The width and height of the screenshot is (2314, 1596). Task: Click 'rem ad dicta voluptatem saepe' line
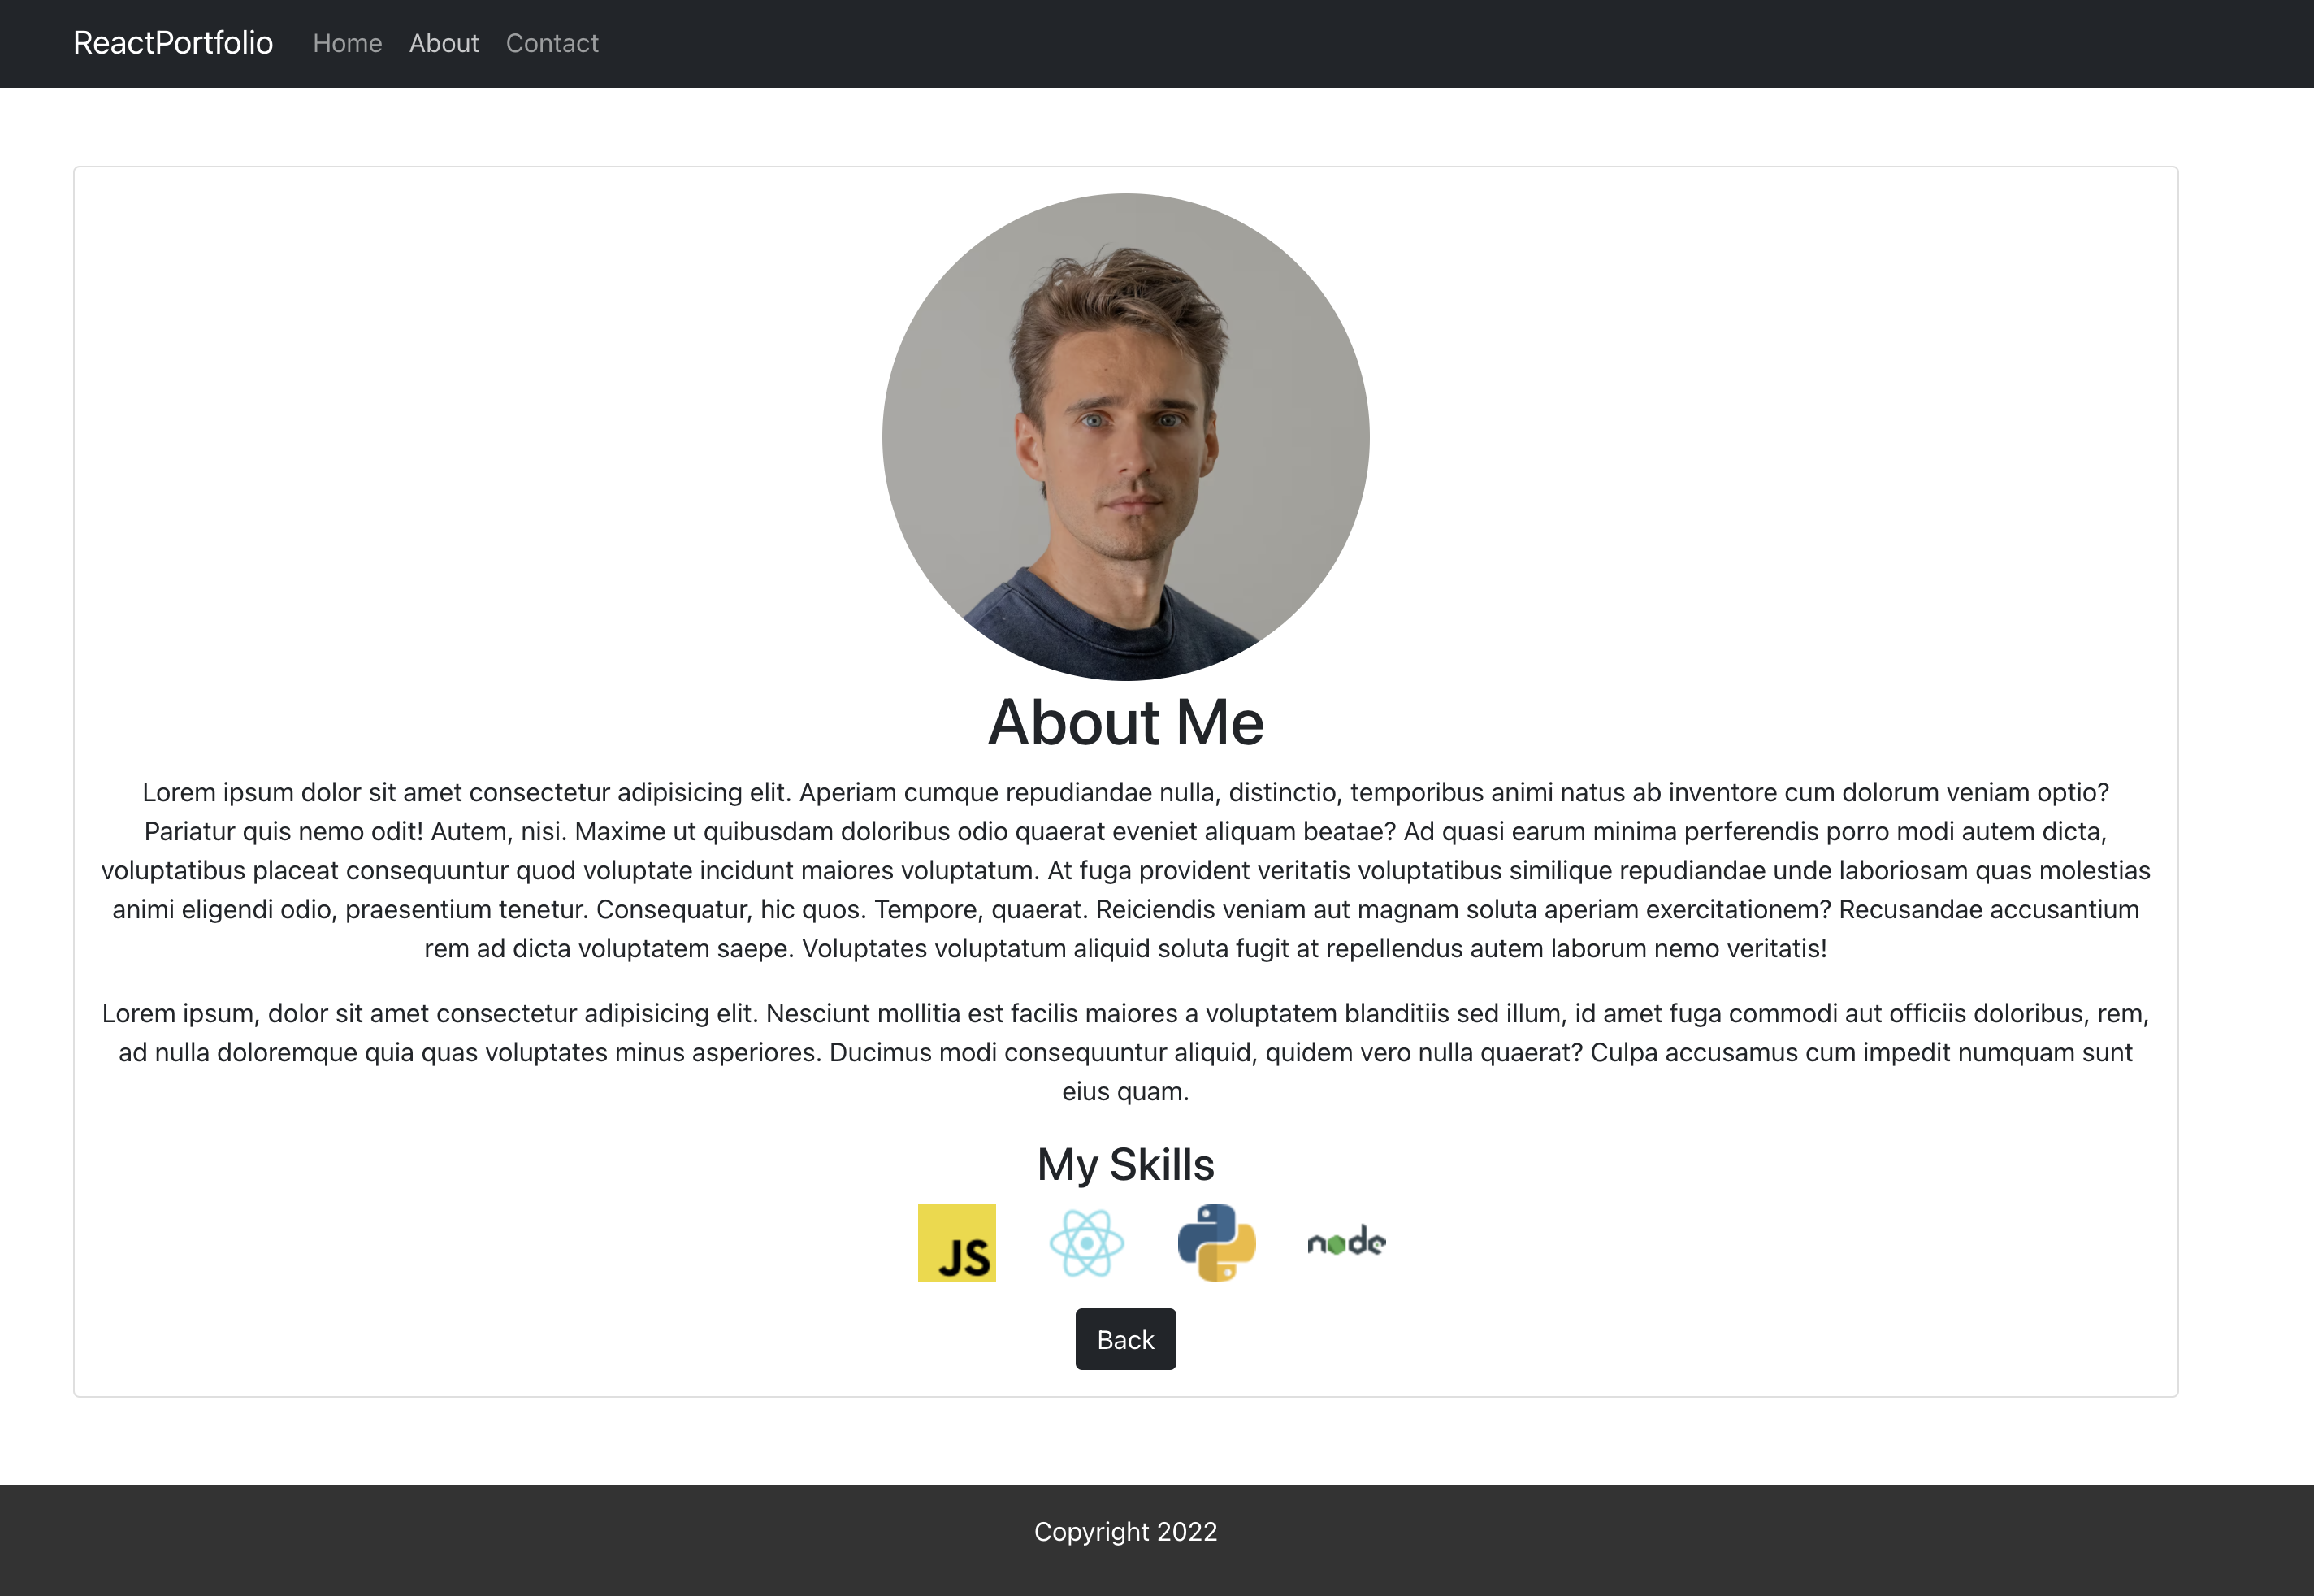click(x=608, y=948)
